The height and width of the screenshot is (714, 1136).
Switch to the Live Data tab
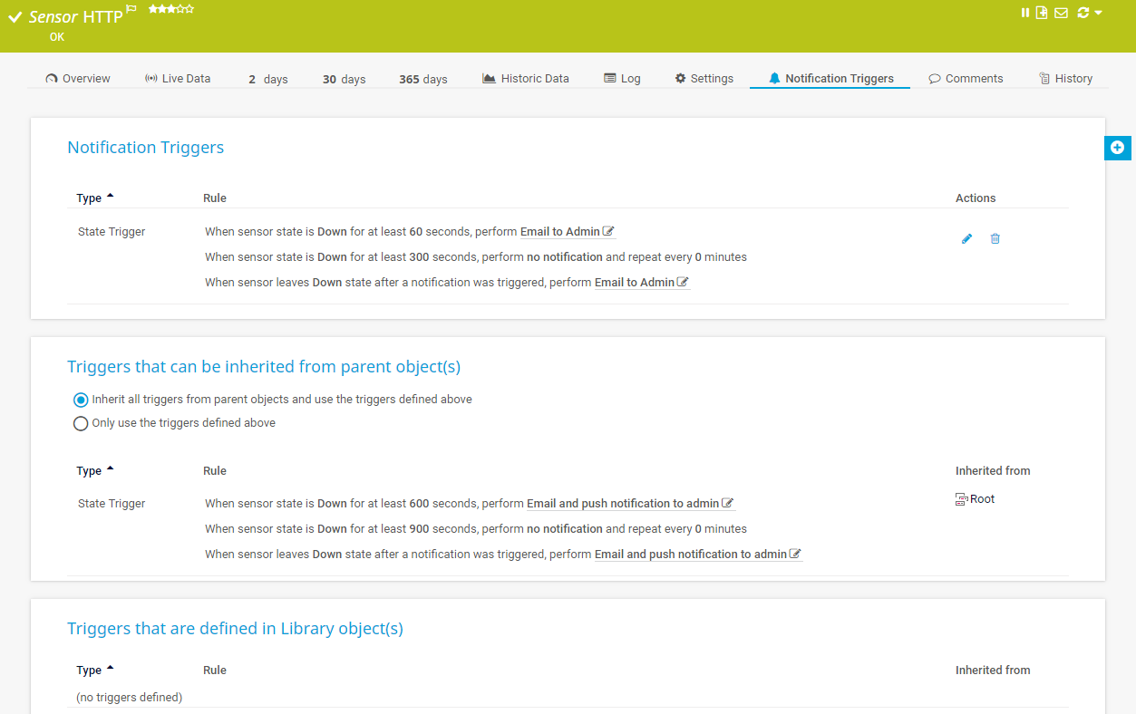coord(178,79)
